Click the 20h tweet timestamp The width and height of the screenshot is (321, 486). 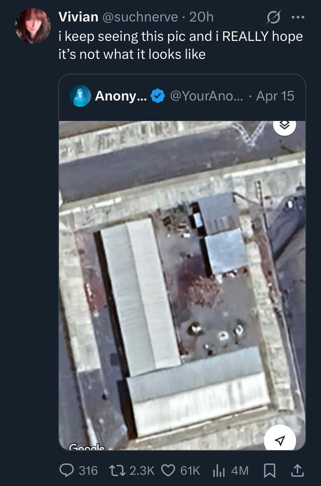(x=201, y=17)
